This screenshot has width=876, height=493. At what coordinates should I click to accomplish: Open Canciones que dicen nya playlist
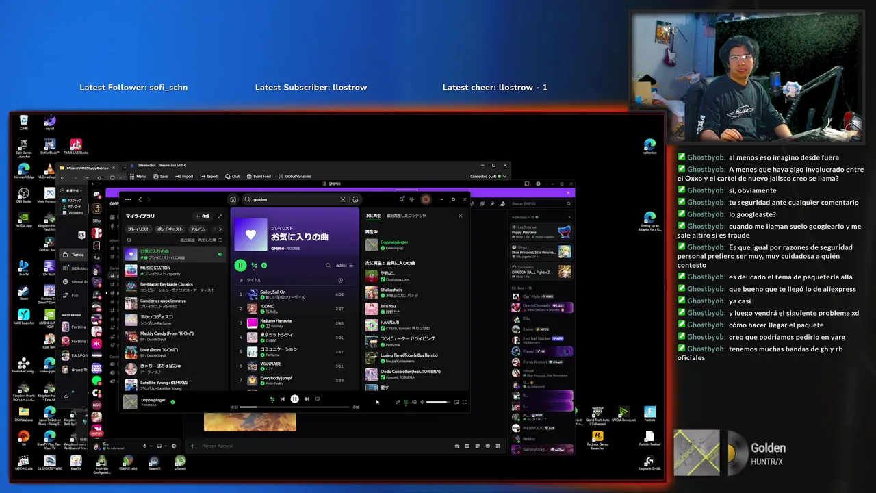pyautogui.click(x=174, y=303)
